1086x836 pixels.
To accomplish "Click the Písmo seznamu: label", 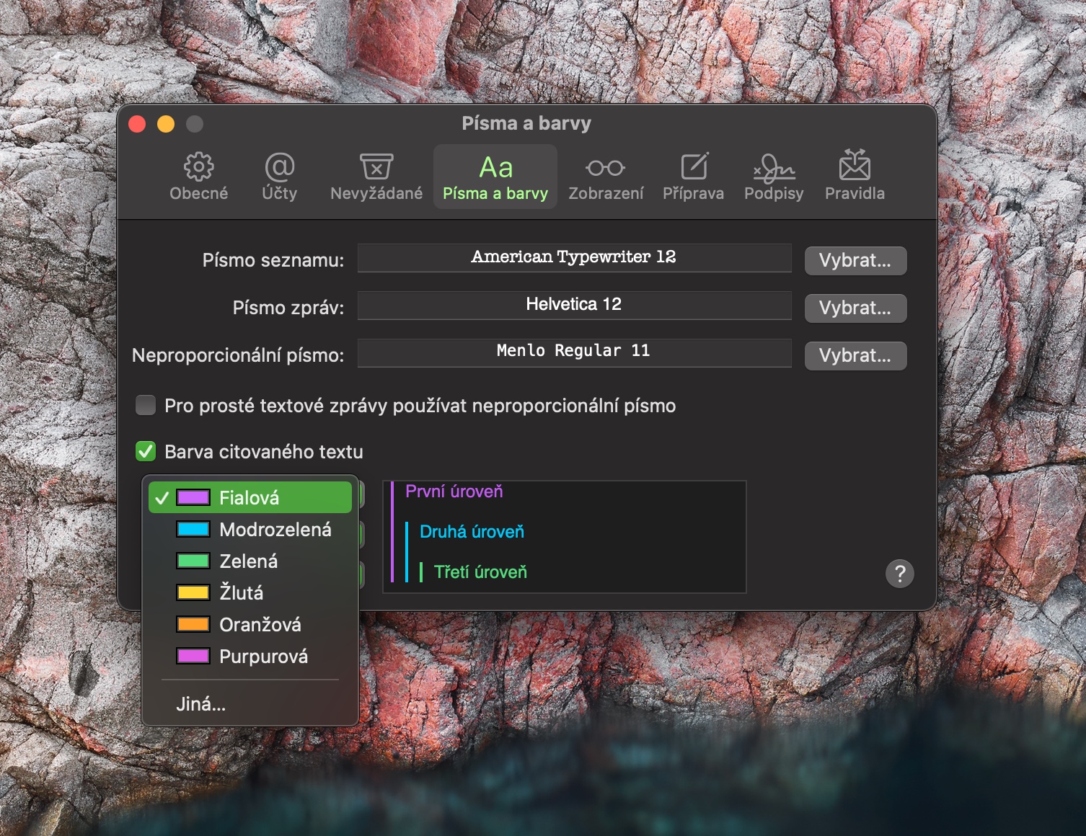I will click(x=273, y=260).
